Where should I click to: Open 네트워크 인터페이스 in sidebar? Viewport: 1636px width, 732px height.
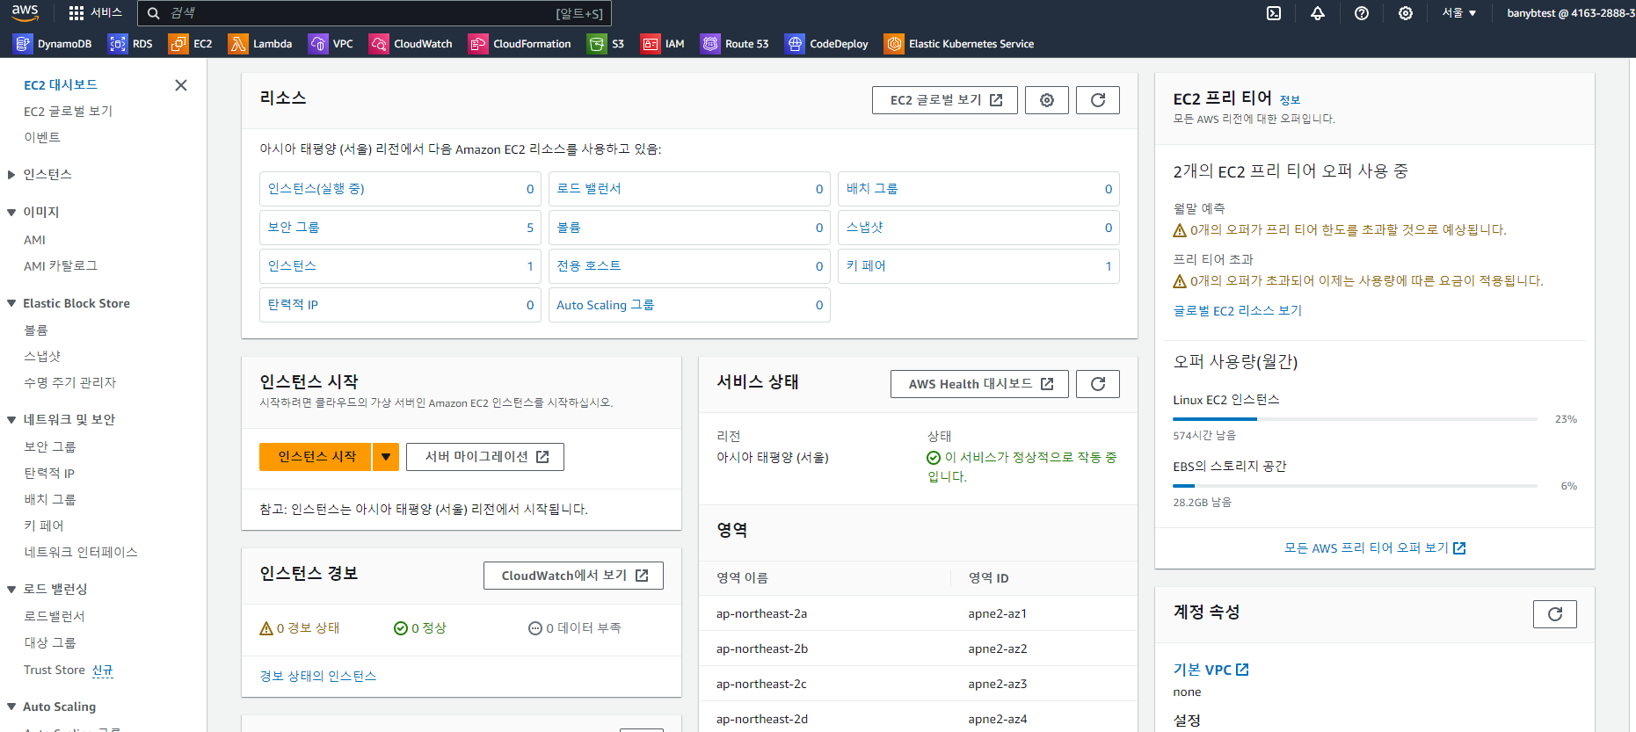pos(81,553)
